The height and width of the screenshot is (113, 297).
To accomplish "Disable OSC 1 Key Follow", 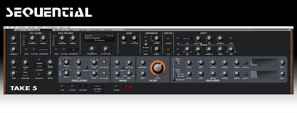I will pos(104,62).
